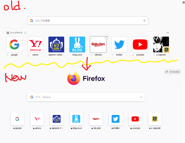
Task: Click inside the old ウェブを検索 search box
Action: click(88, 21)
